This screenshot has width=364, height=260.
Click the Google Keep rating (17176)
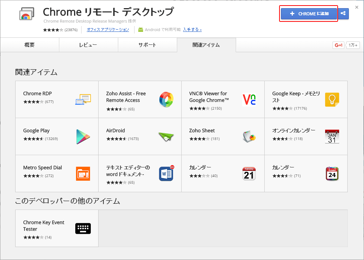[289, 108]
